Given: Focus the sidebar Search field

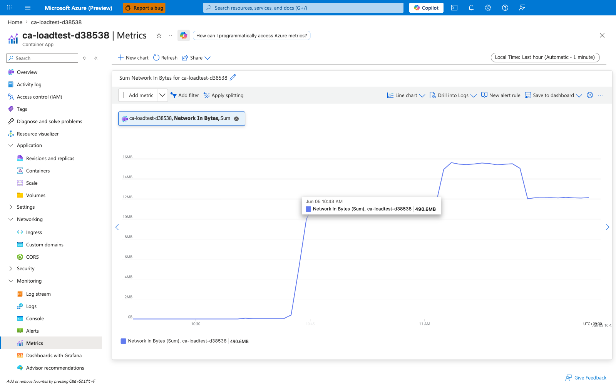Looking at the screenshot, I should tap(42, 58).
